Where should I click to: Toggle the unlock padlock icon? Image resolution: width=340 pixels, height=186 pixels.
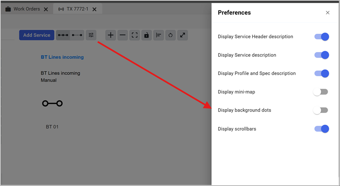coord(146,35)
